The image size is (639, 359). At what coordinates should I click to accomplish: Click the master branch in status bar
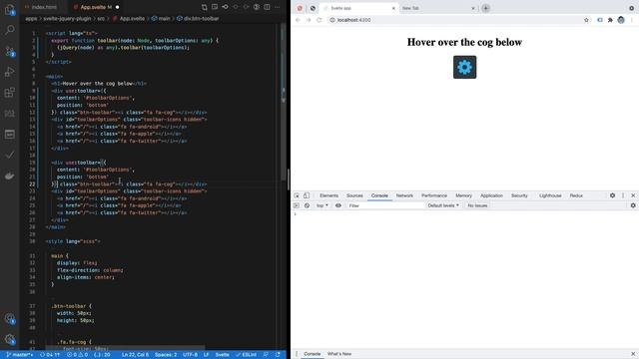click(20, 355)
